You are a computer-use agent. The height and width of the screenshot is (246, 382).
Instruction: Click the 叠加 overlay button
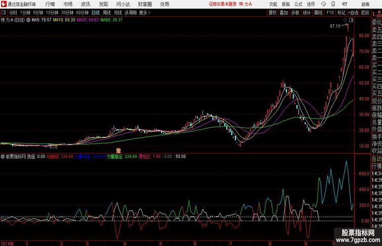pyautogui.click(x=284, y=13)
